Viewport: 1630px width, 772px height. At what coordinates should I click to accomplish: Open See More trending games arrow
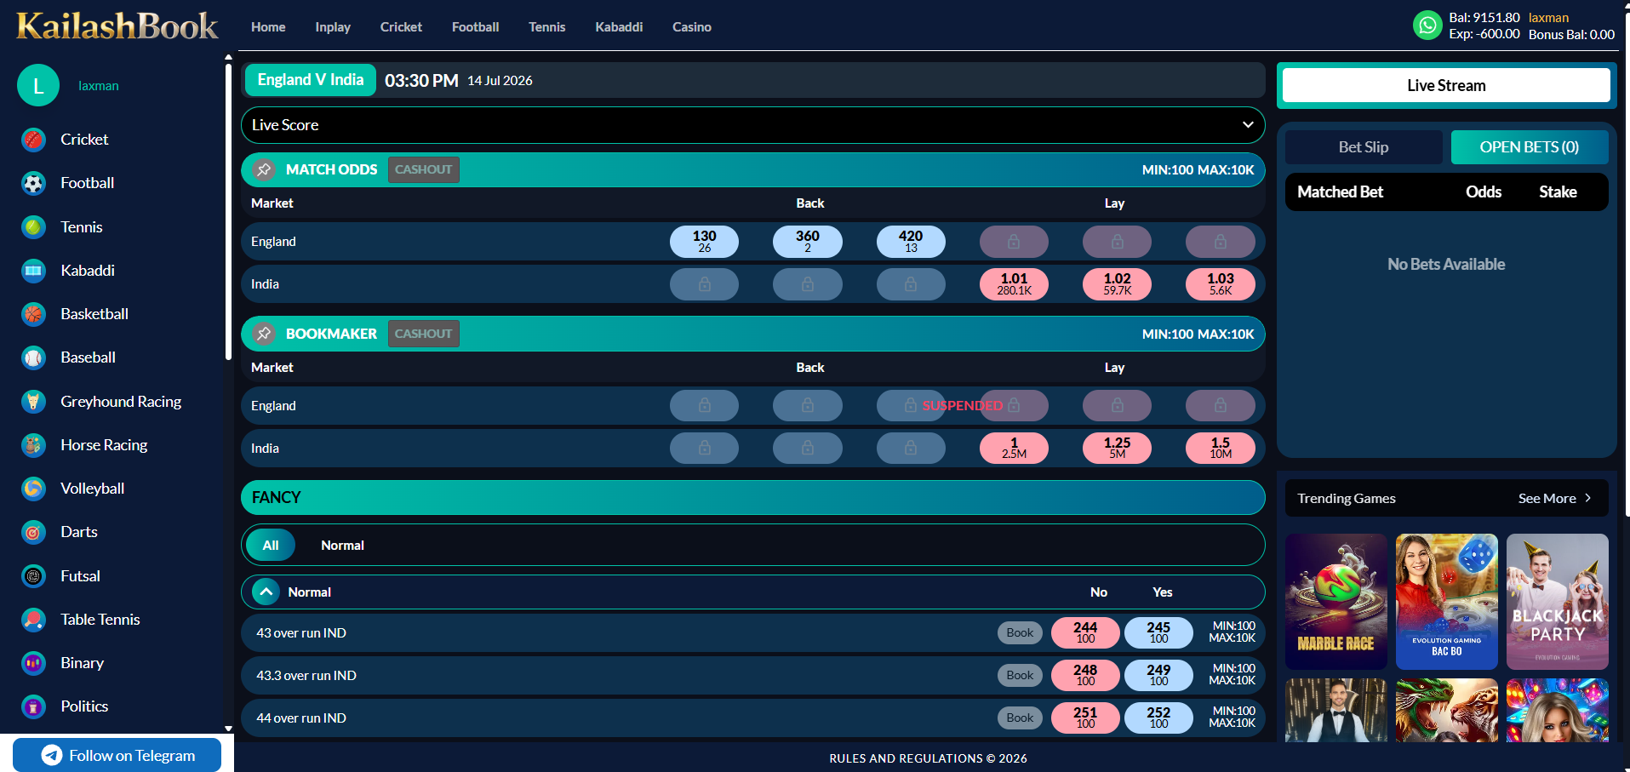coord(1587,498)
